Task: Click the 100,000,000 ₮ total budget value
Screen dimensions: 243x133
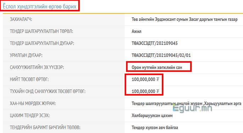Action: click(145, 80)
